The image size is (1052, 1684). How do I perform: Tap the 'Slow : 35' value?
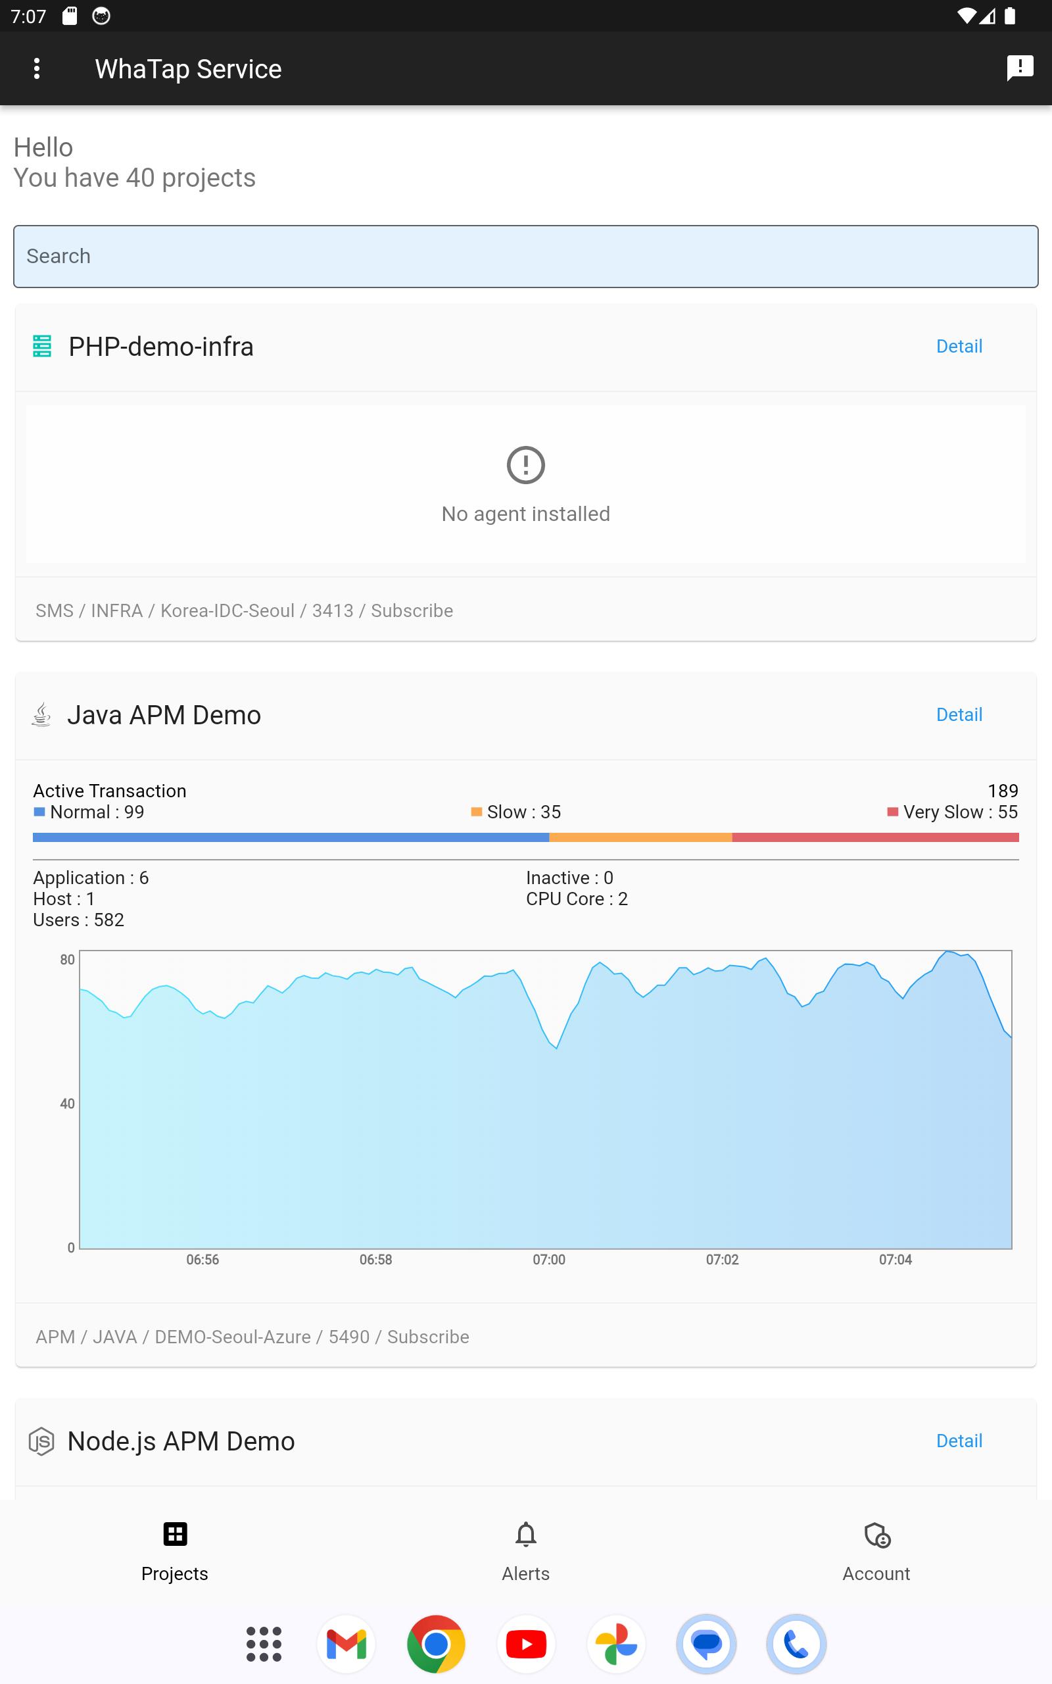coord(524,811)
